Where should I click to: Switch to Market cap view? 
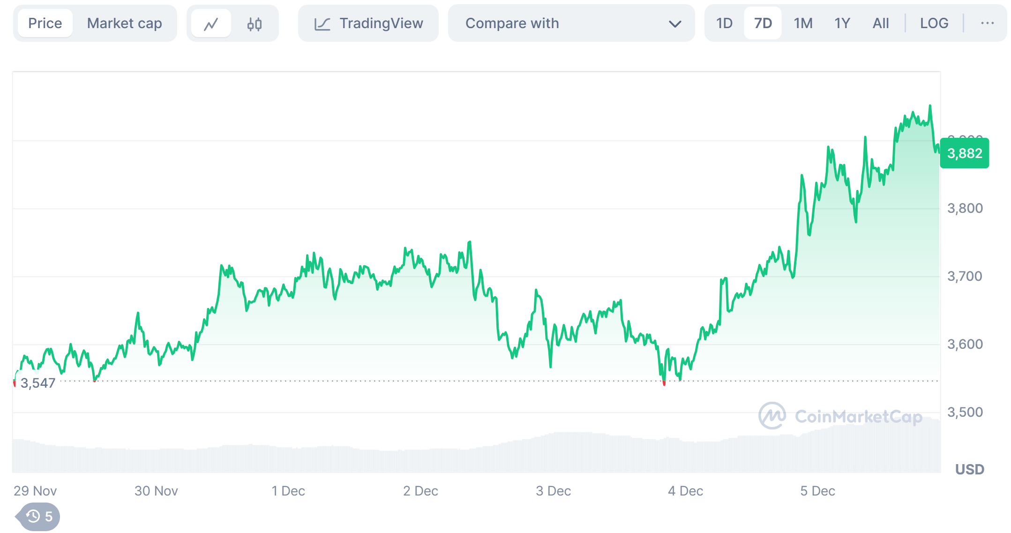124,23
